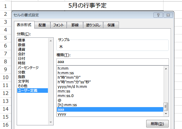
Task: Click format list scroll down arrow
Action: pos(166,113)
